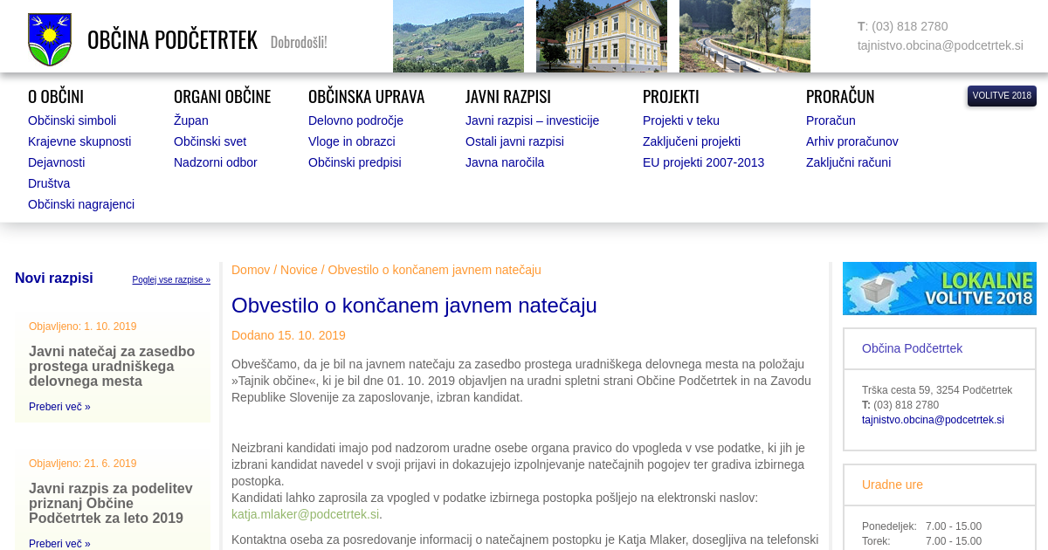1048x550 pixels.
Task: Click Preberi več under the 1. 10. 2019 notice
Action: (59, 407)
